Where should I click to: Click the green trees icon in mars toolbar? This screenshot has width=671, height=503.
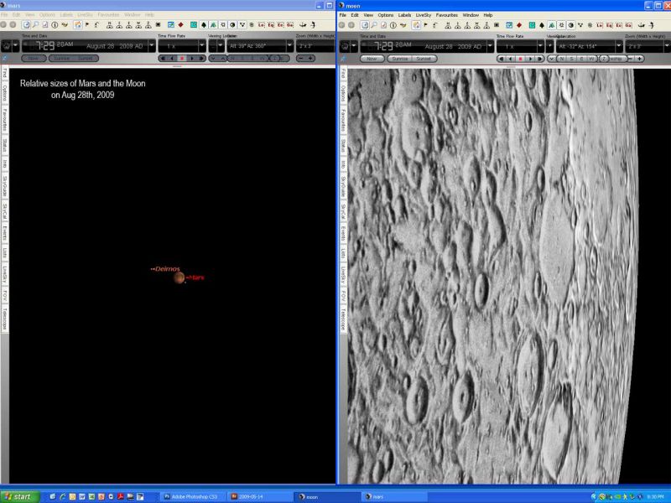[x=213, y=25]
